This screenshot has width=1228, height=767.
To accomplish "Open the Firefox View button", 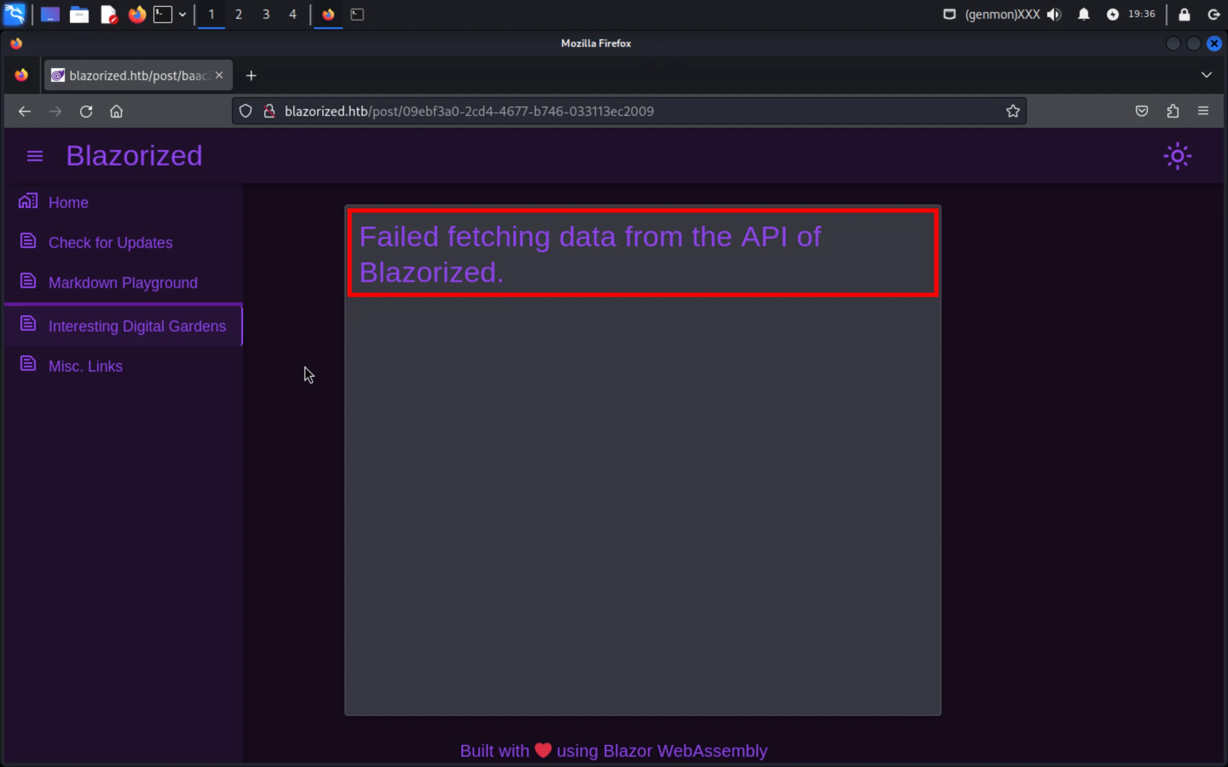I will (21, 75).
